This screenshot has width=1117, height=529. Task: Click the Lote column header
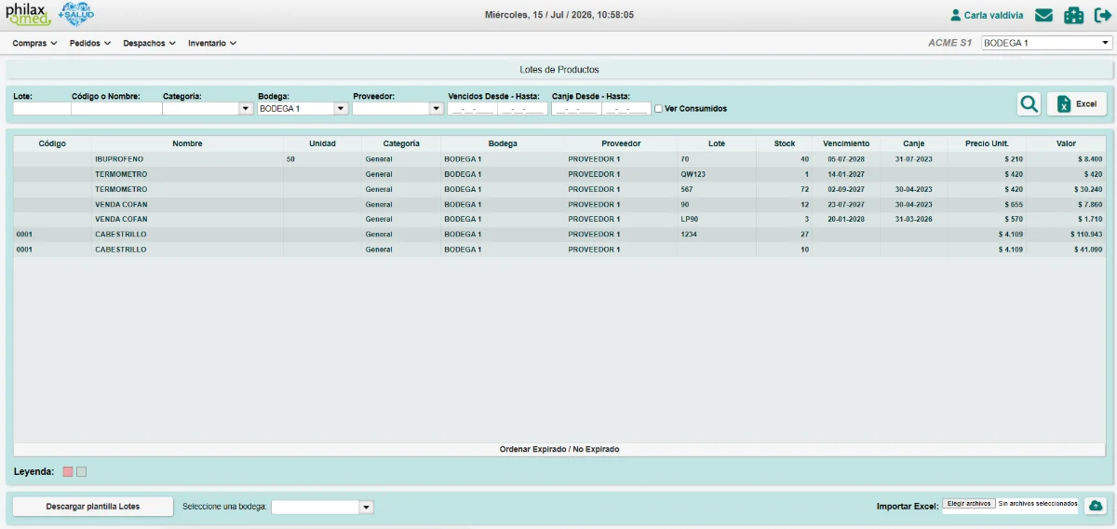(717, 143)
